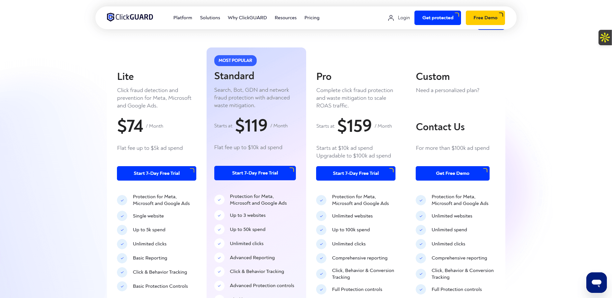The height and width of the screenshot is (298, 612).
Task: Click Custom 'Click, Behavior & Conversion Tracking' text
Action: [x=463, y=274]
